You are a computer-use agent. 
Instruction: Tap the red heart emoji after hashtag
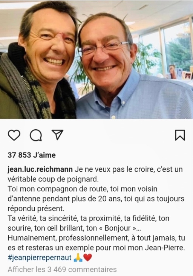pos(87,258)
